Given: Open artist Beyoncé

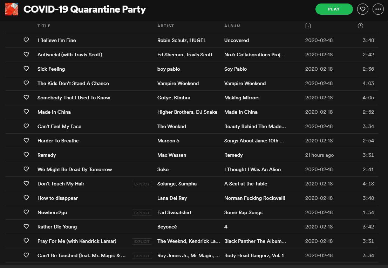Looking at the screenshot, I should coord(167,227).
